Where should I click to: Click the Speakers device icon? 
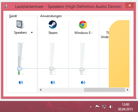click(20, 24)
